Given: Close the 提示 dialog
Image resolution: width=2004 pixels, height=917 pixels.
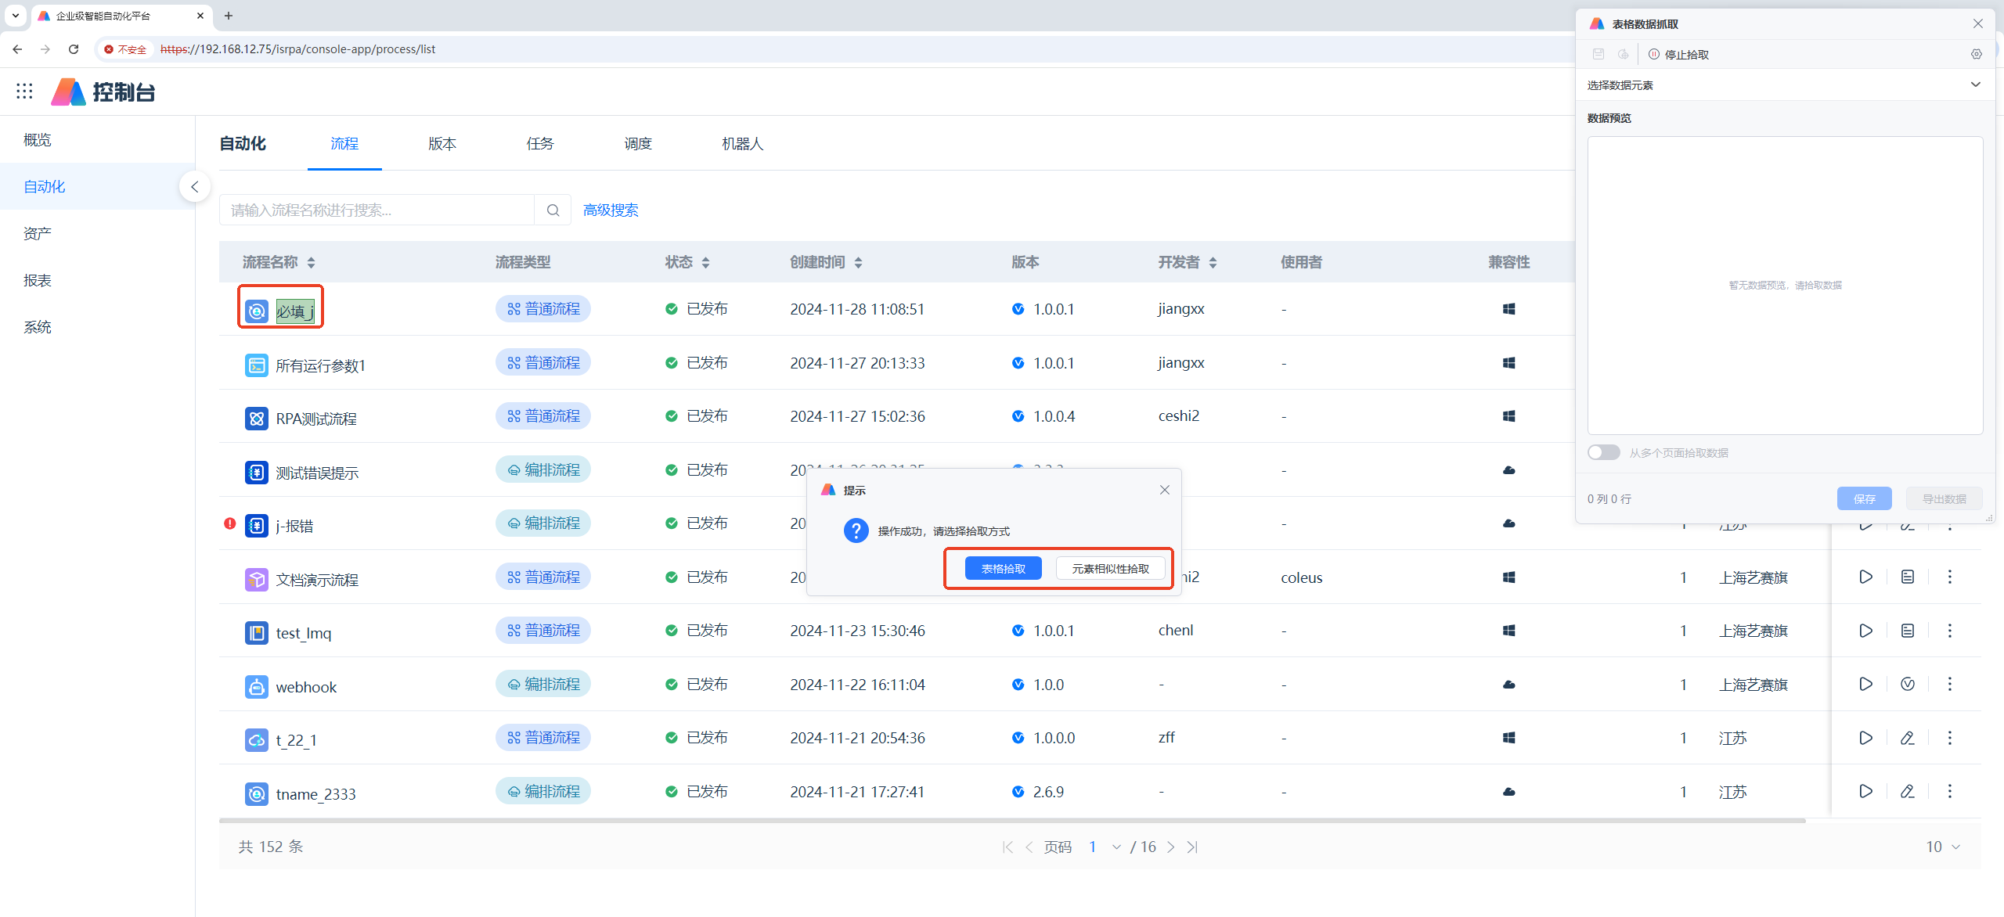Looking at the screenshot, I should [1165, 490].
